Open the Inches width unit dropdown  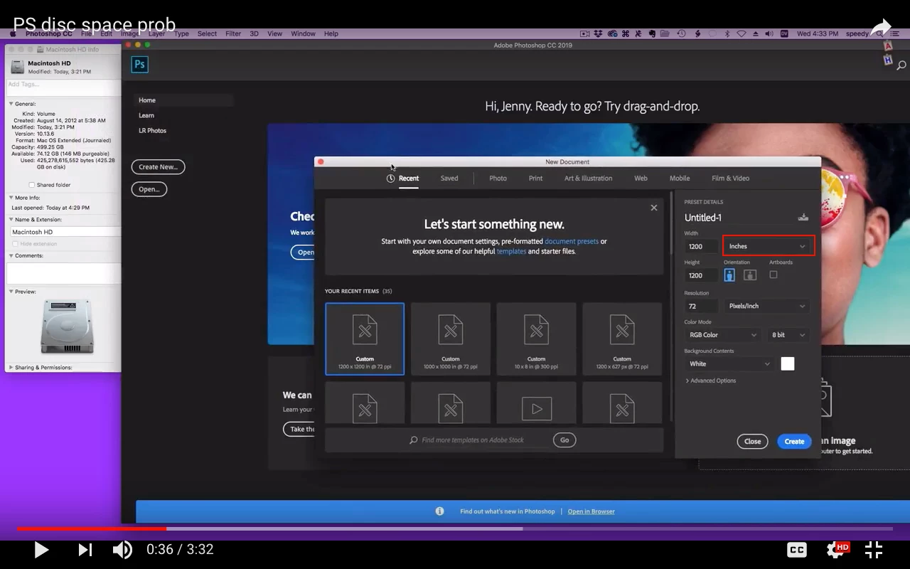point(768,246)
